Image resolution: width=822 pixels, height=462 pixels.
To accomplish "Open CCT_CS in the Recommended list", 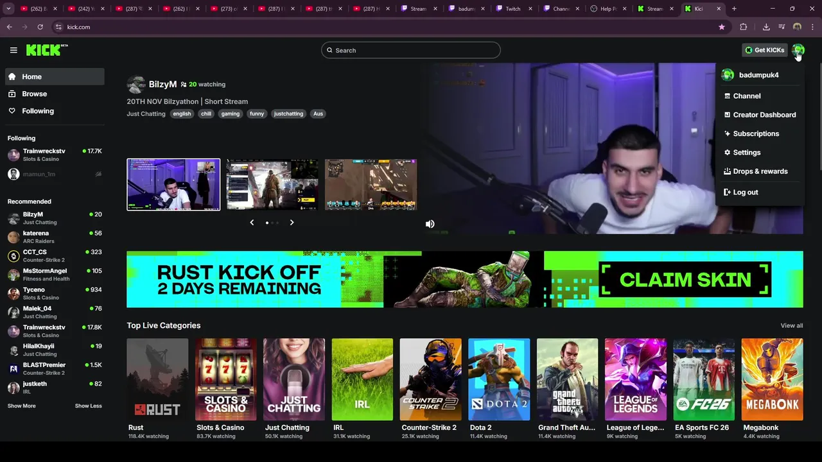I will coord(55,255).
